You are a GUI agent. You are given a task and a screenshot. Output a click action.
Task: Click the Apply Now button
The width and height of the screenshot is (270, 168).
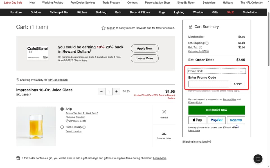(x=145, y=48)
